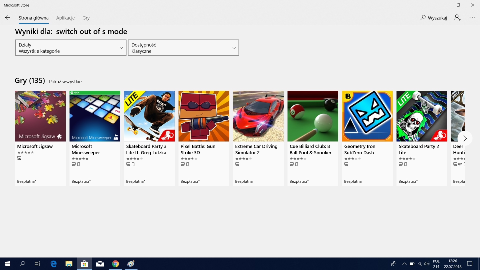Screen dimensions: 480x270
Task: Open Pixel Battle: Gun Strike 3D thumbnail
Action: 204,116
